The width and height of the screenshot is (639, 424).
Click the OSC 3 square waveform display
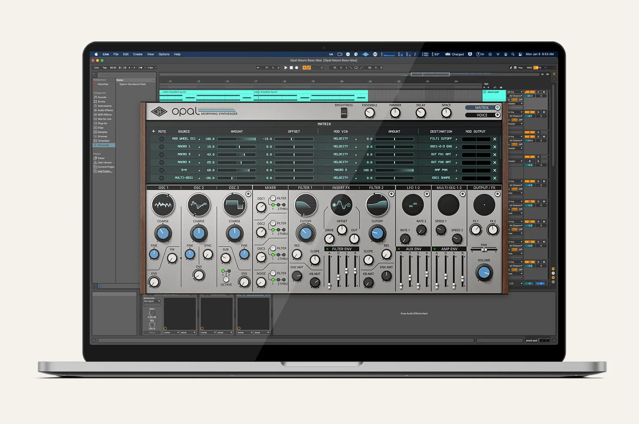click(235, 205)
